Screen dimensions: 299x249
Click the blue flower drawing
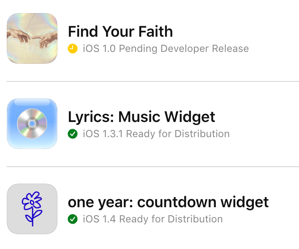pos(32,209)
